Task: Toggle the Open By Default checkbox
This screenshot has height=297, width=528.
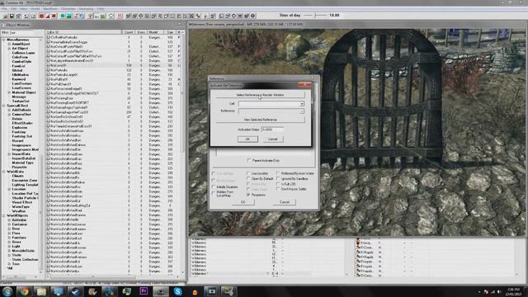Action: click(x=248, y=179)
